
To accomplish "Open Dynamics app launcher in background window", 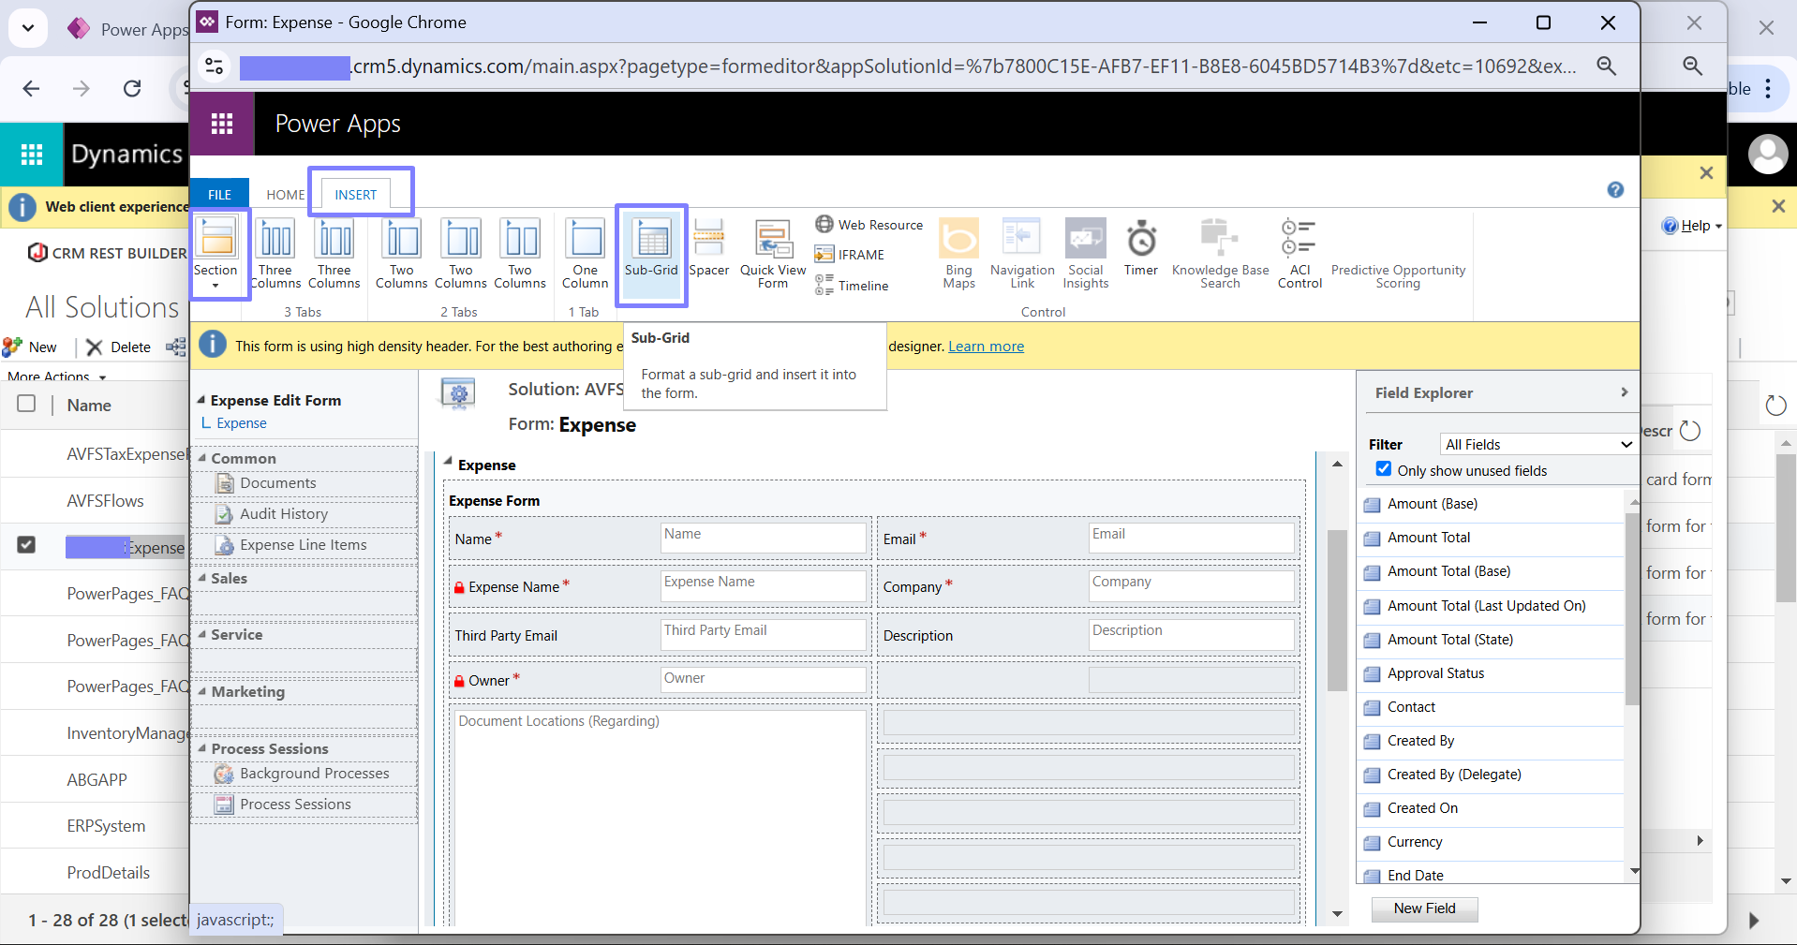I will point(32,155).
